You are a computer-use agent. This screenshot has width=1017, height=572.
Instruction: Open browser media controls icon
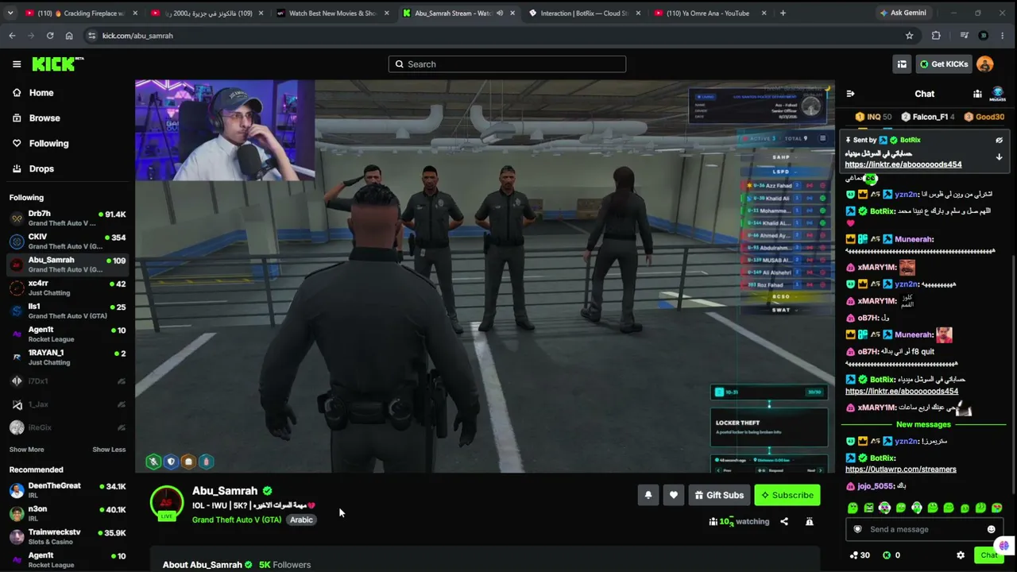[x=964, y=36]
